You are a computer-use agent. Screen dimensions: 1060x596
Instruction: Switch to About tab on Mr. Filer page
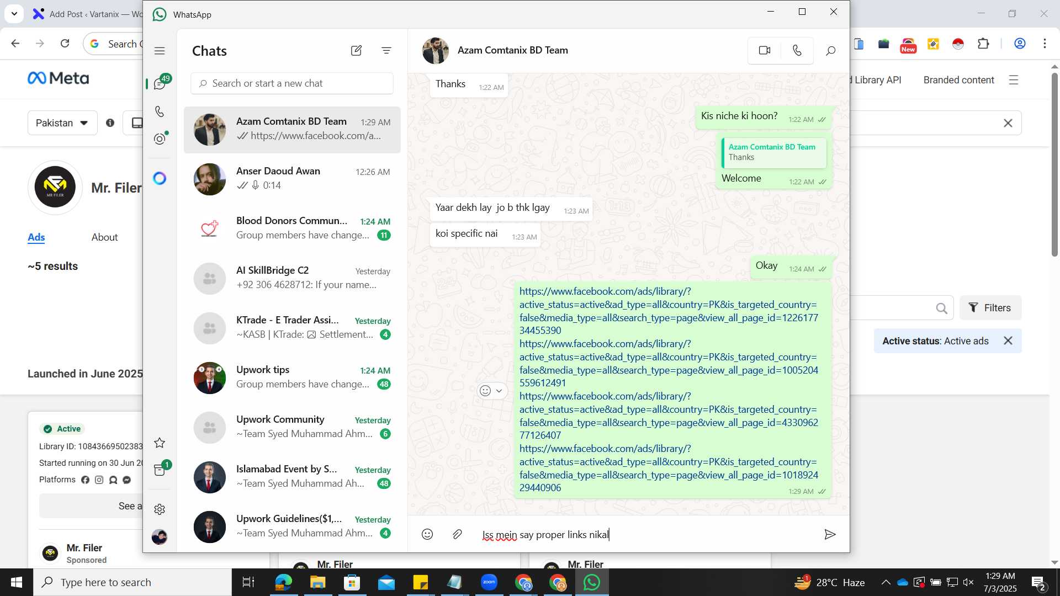coord(104,237)
